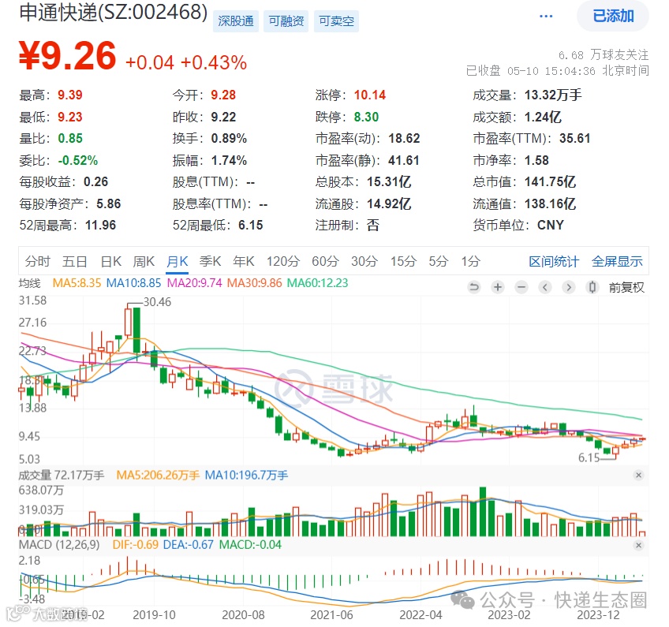The image size is (669, 627).
Task: Open the 前复权 adjustment dropdown
Action: click(626, 288)
